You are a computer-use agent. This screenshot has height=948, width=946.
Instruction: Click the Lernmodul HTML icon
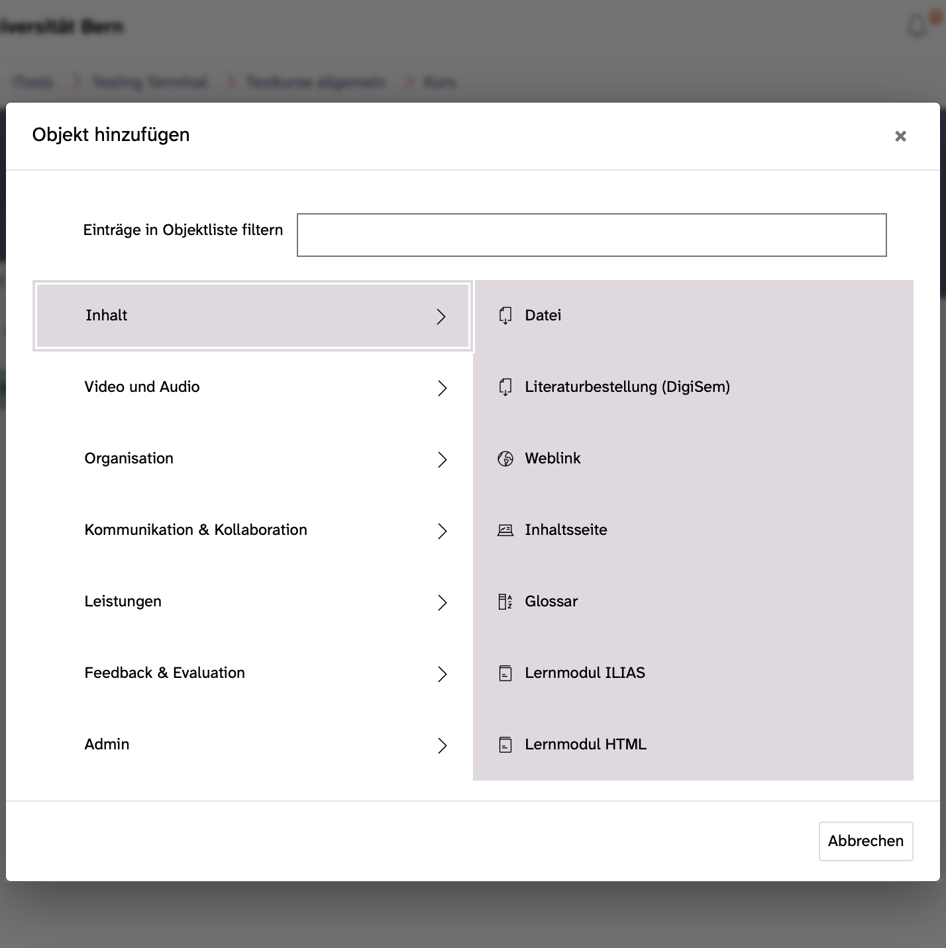[505, 745]
